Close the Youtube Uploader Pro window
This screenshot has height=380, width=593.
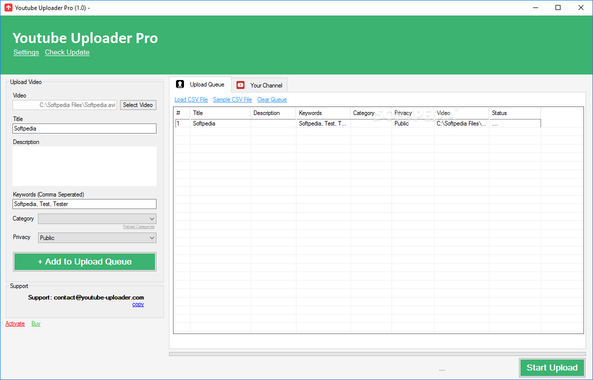click(581, 7)
